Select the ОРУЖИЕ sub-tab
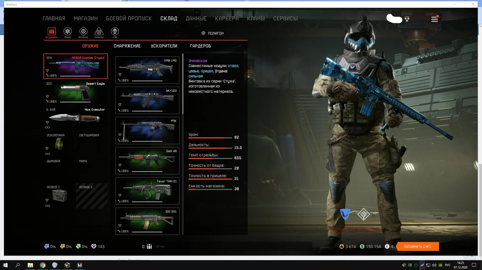Viewport: 482px width, 270px height. click(91, 46)
